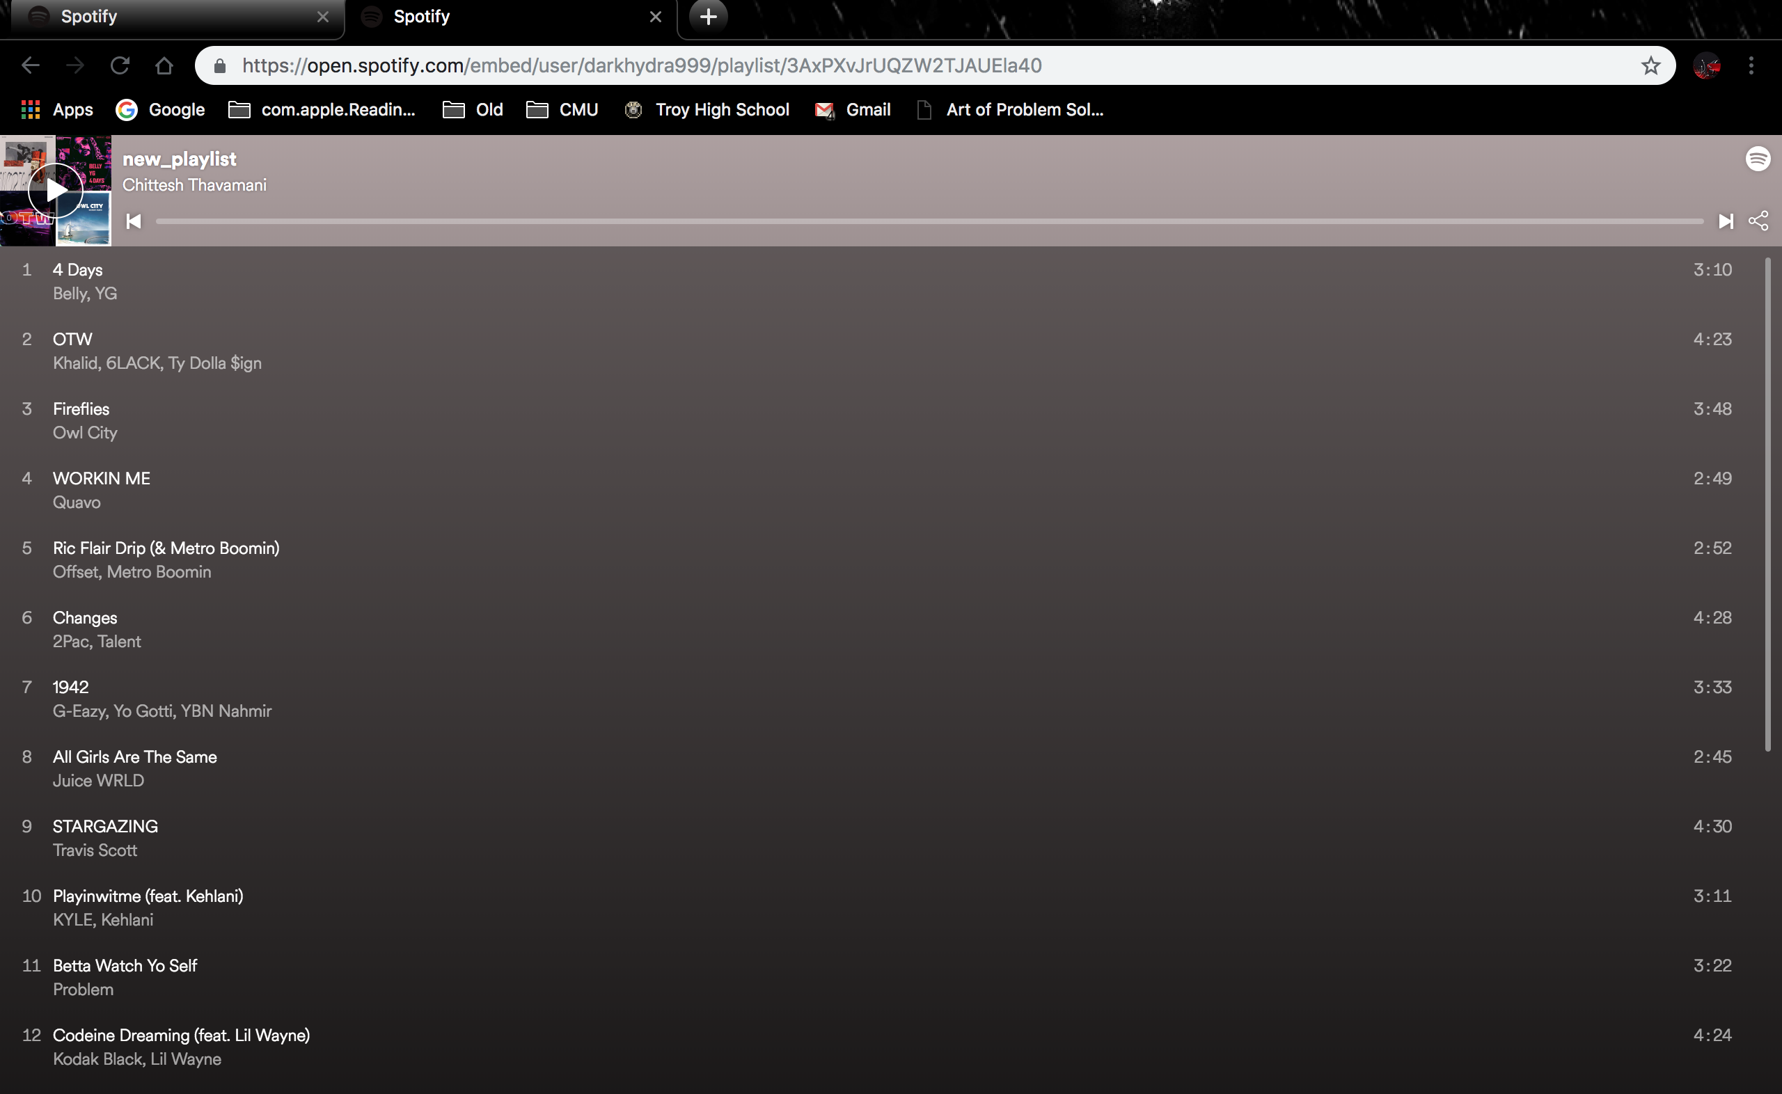This screenshot has width=1782, height=1094.
Task: Reload the page
Action: pyautogui.click(x=119, y=66)
